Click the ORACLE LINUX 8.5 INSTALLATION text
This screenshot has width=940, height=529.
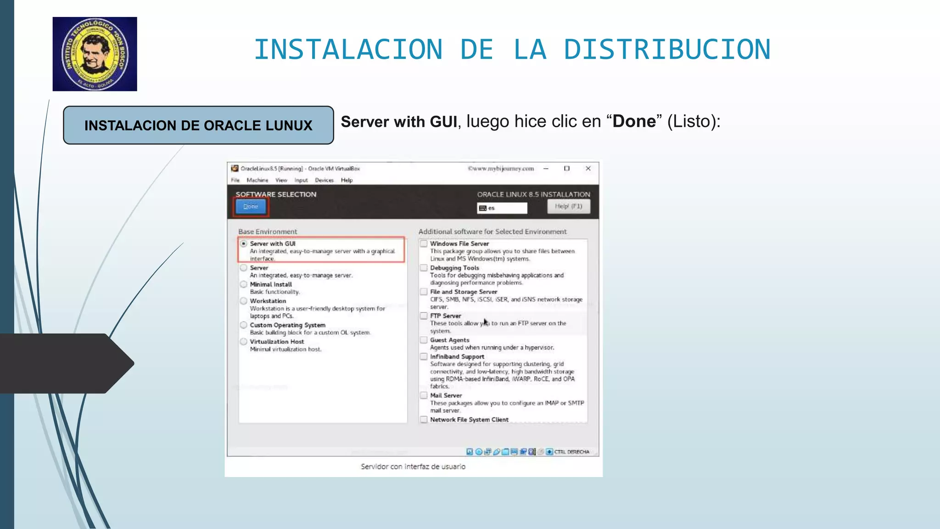tap(533, 194)
